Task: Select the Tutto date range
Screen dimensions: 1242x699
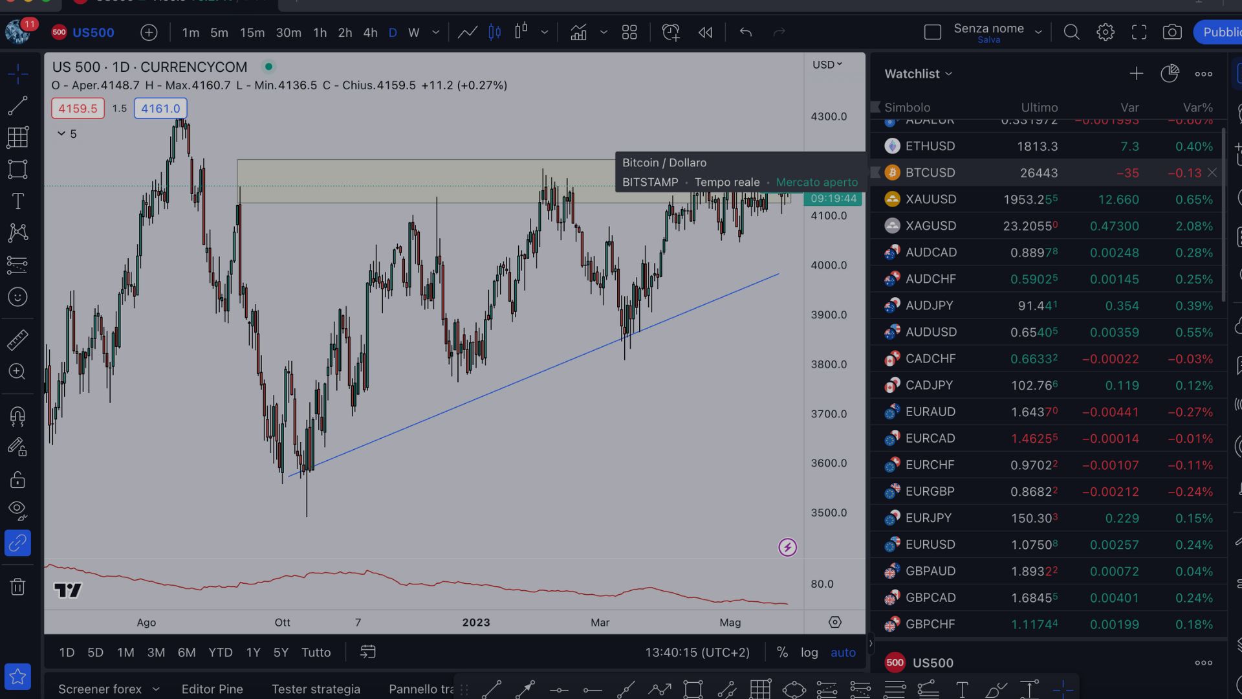Action: (x=316, y=652)
